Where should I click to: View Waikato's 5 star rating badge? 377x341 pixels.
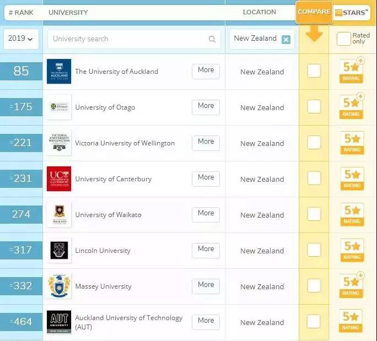click(x=352, y=214)
